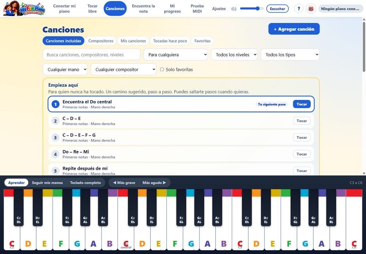Switch to the Favoritas tab
This screenshot has height=254, width=366.
pyautogui.click(x=202, y=41)
